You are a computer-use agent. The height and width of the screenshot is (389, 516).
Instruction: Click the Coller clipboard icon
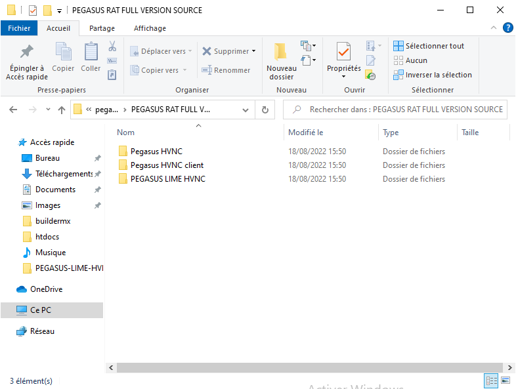click(91, 51)
